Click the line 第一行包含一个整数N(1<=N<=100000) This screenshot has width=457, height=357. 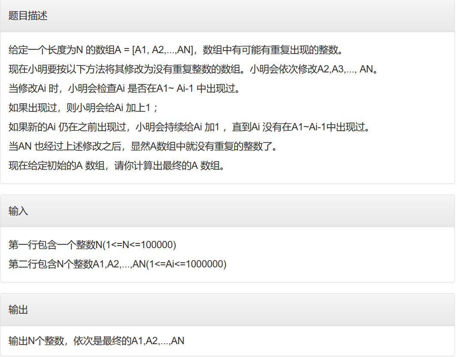coord(93,245)
